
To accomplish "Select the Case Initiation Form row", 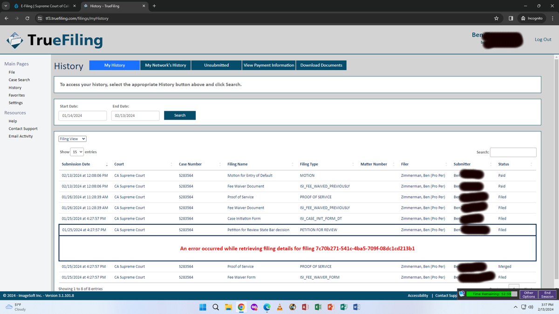I will click(x=297, y=218).
